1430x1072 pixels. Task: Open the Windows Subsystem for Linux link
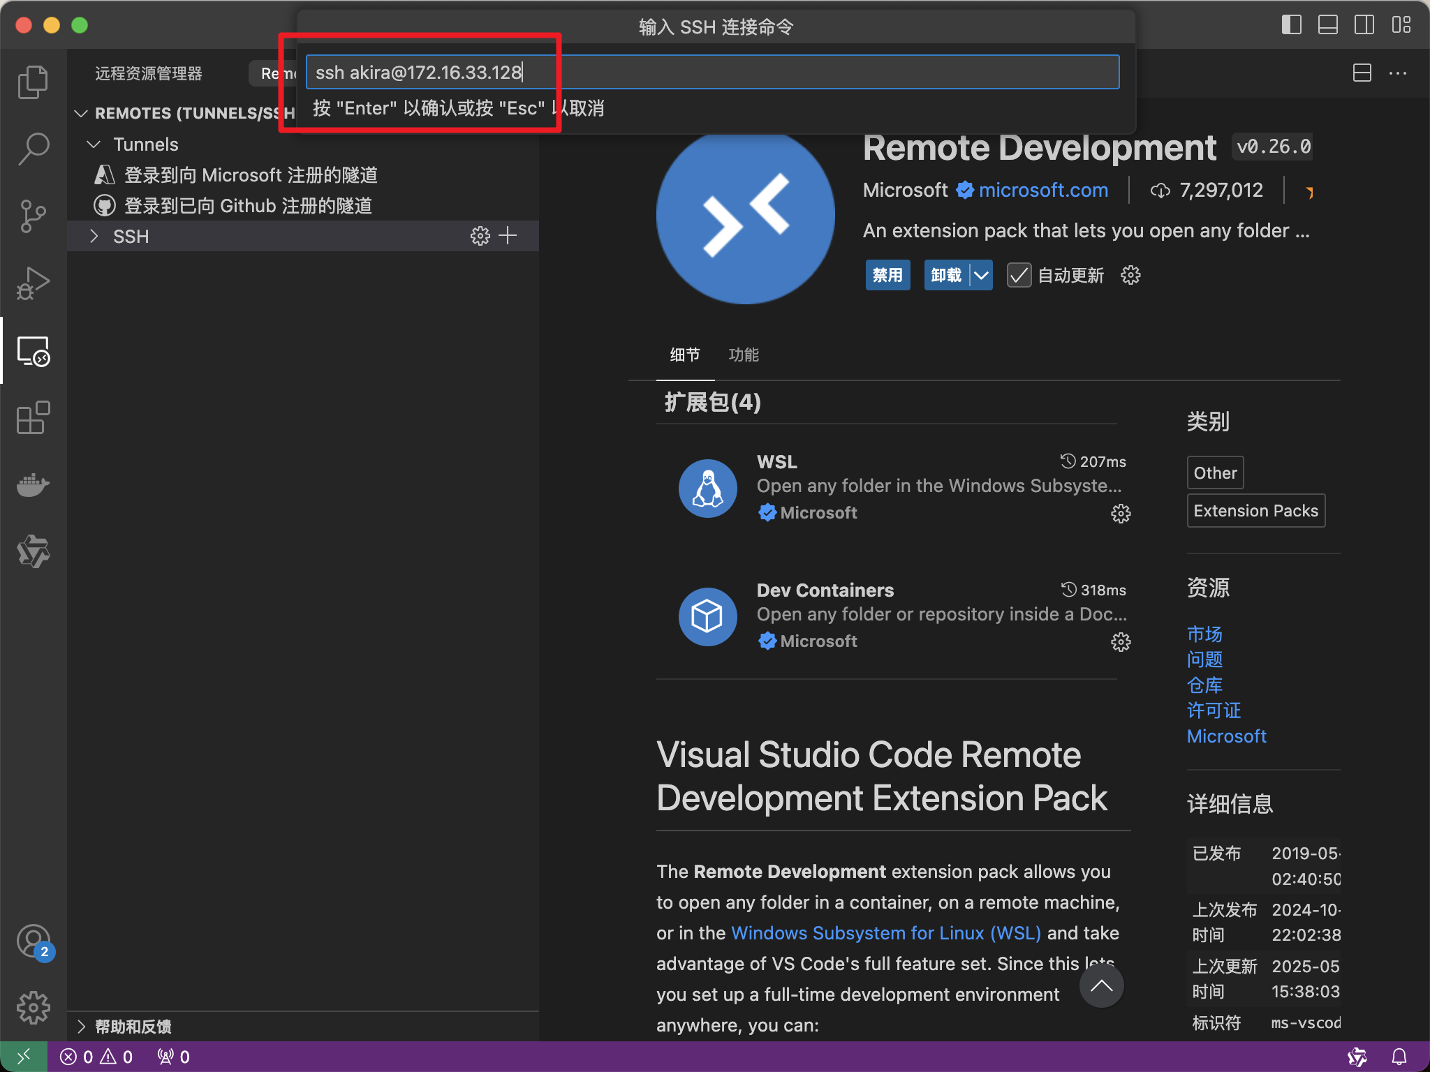[x=885, y=933]
